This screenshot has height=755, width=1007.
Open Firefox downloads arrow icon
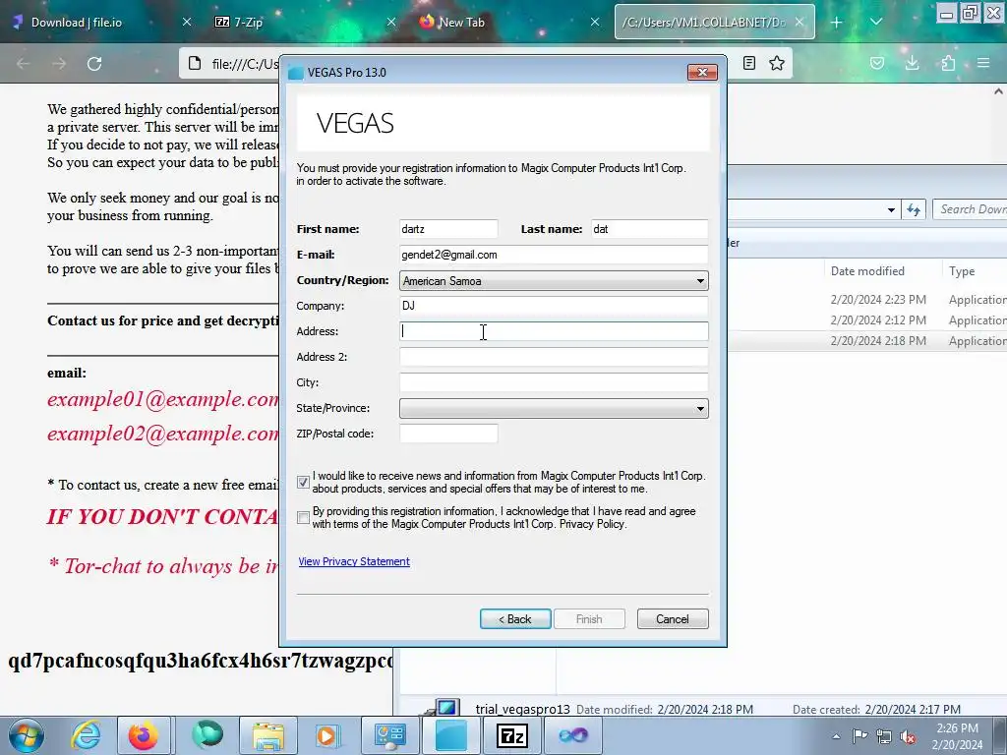coord(912,63)
